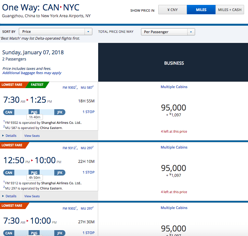The width and height of the screenshot is (248, 236).
Task: Click the 1 STOP link on second flight
Action: (x=88, y=172)
